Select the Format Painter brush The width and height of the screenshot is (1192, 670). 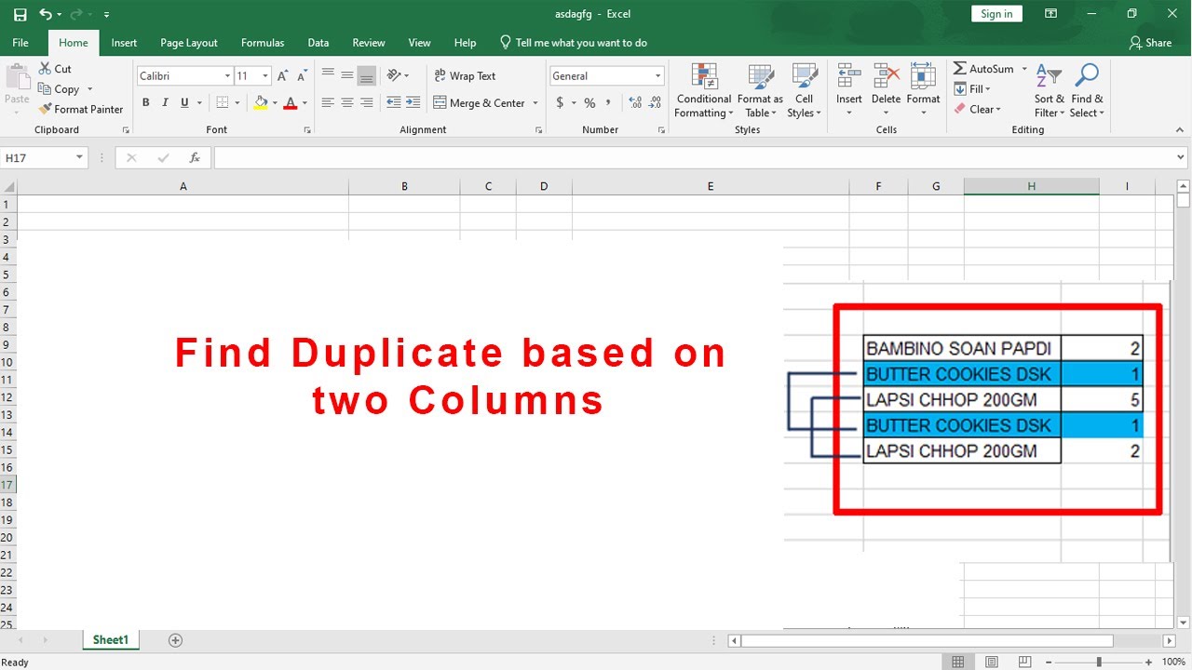[x=45, y=109]
